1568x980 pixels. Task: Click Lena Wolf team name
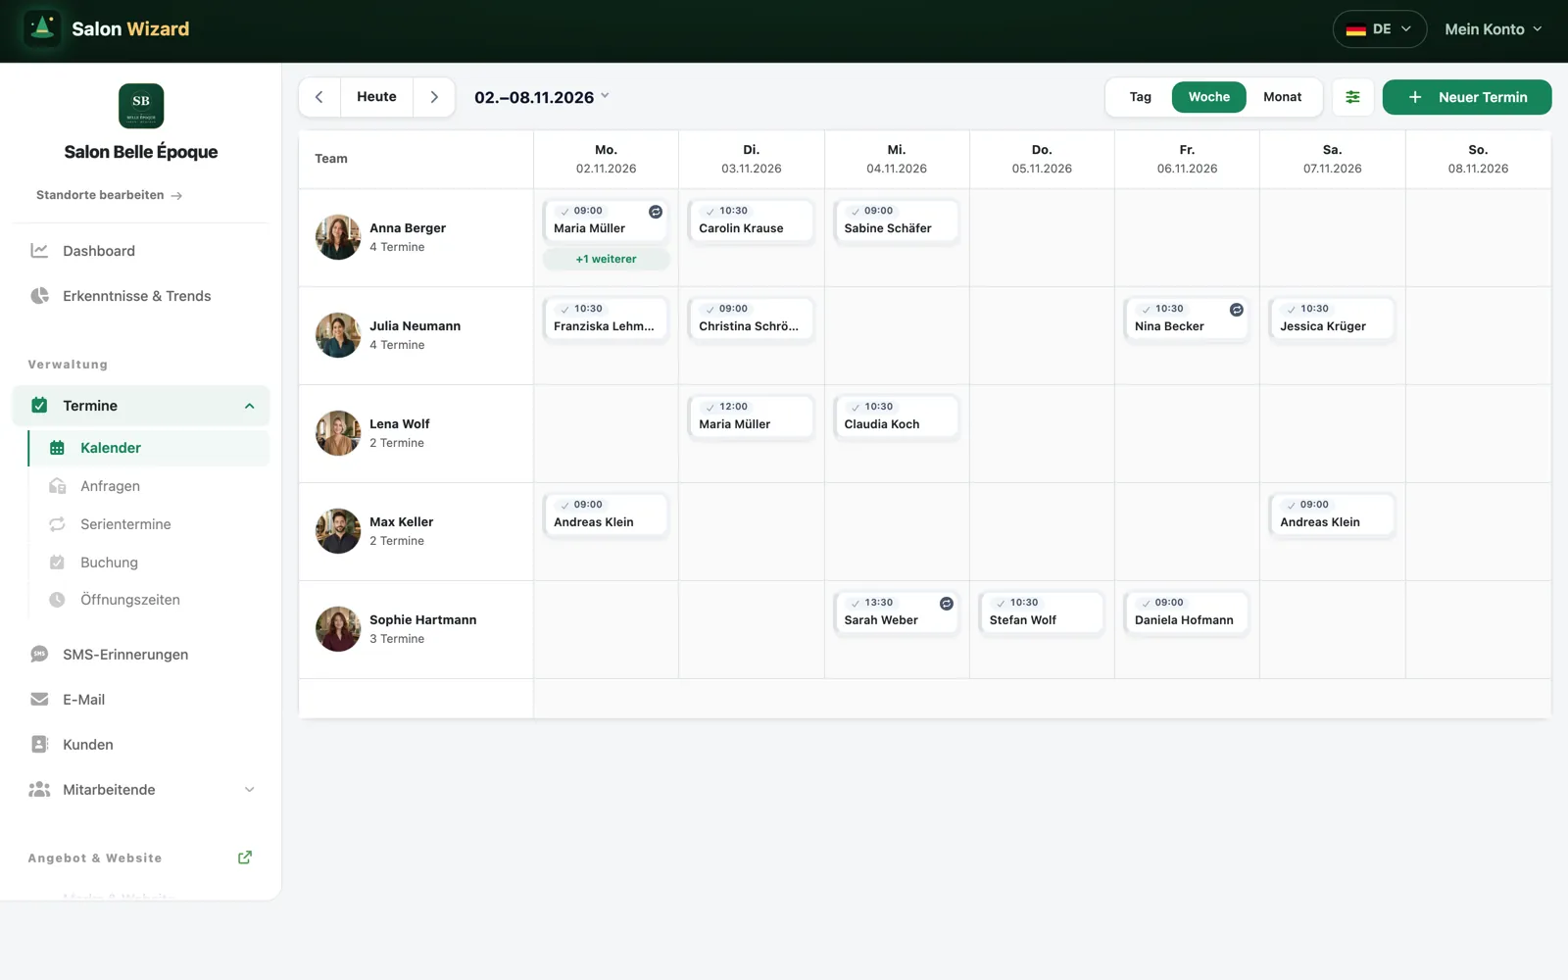pos(400,424)
